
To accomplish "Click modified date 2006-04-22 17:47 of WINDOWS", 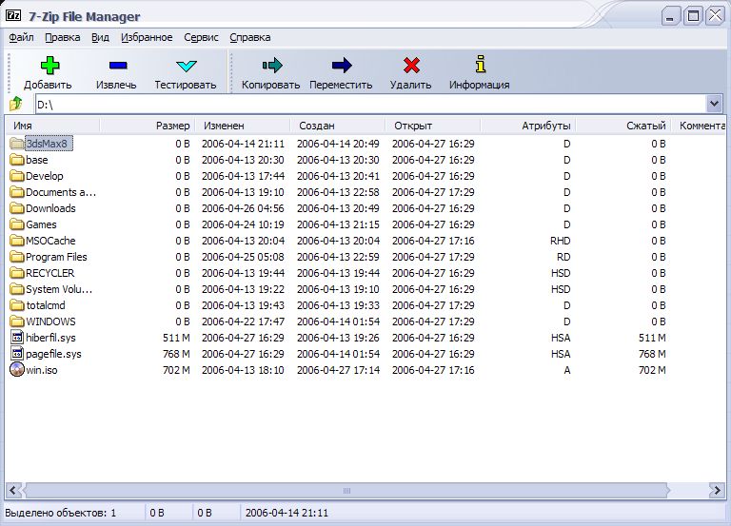I will [243, 321].
